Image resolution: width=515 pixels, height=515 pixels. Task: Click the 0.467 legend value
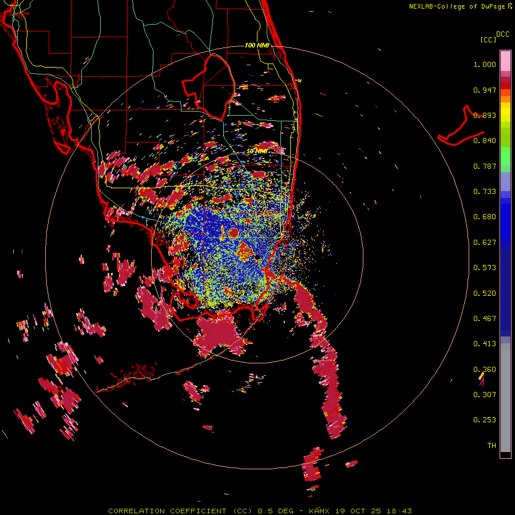[x=485, y=319]
